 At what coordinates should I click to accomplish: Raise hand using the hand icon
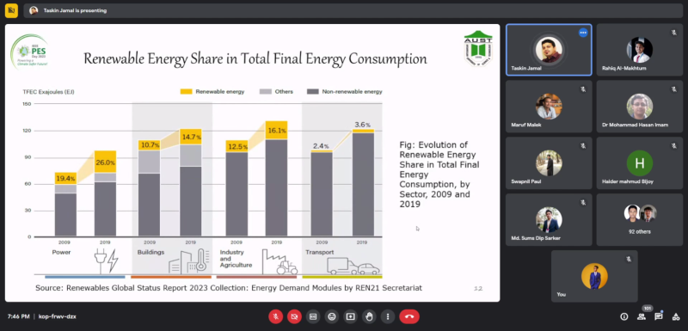pos(369,316)
